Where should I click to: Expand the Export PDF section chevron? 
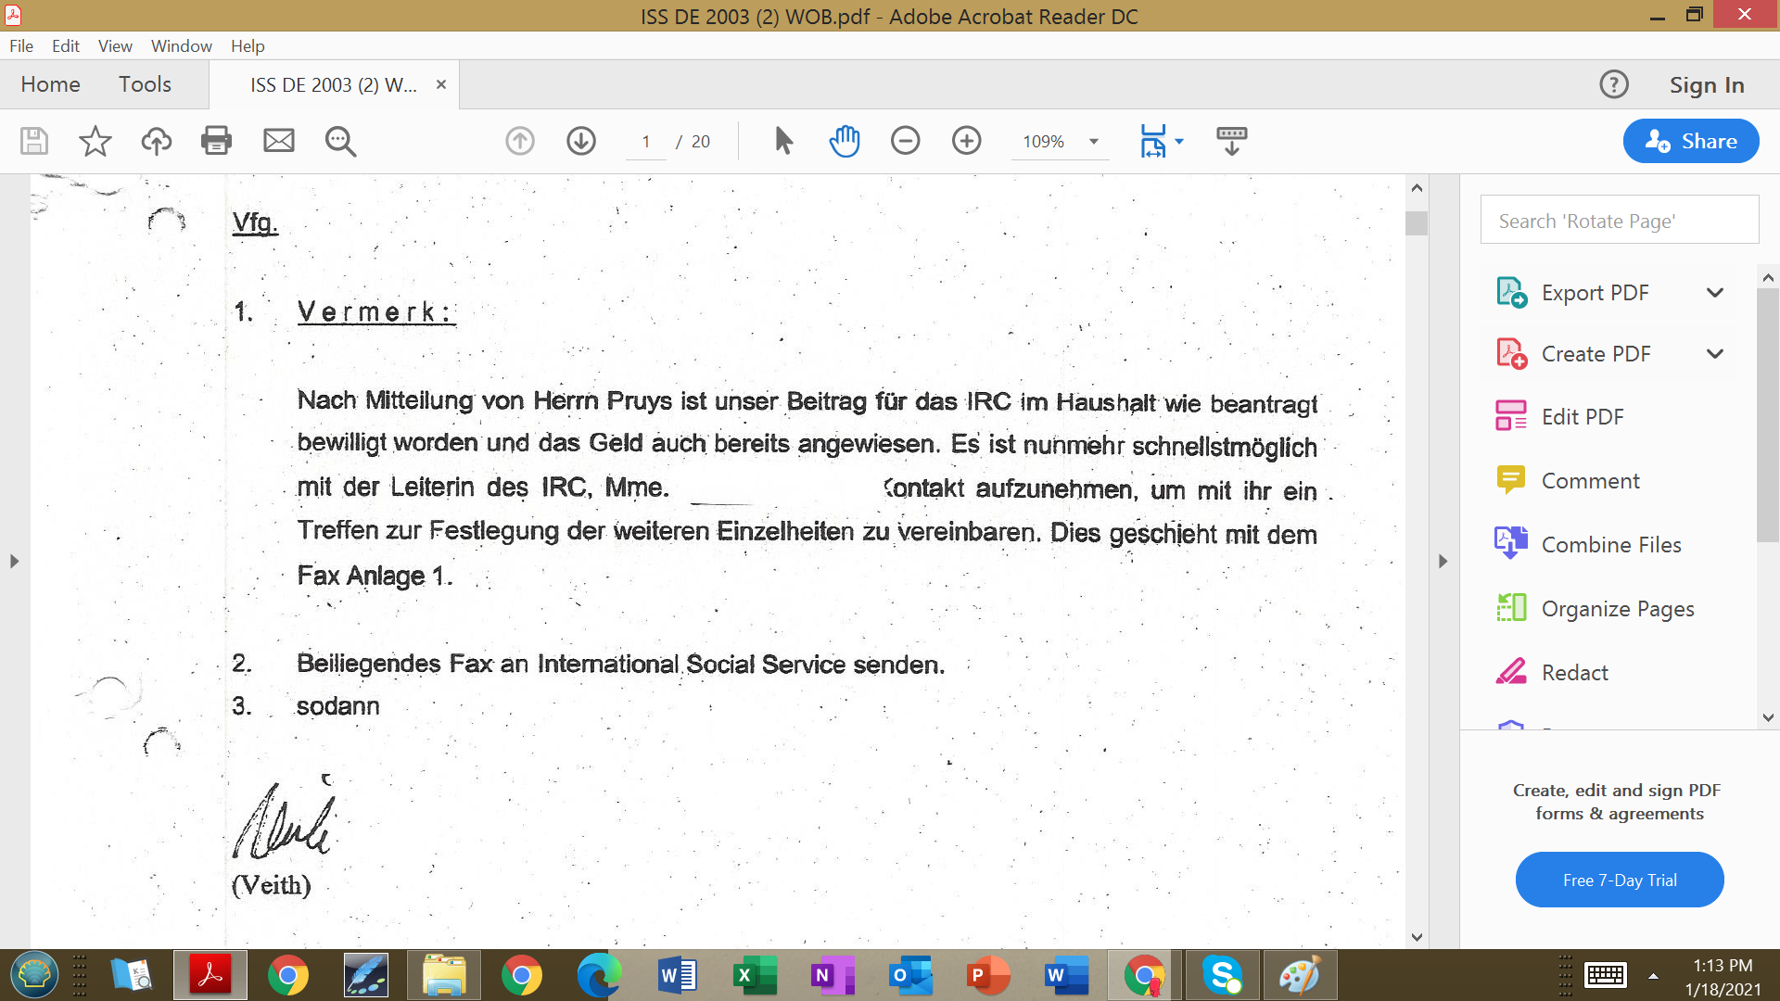[1715, 293]
